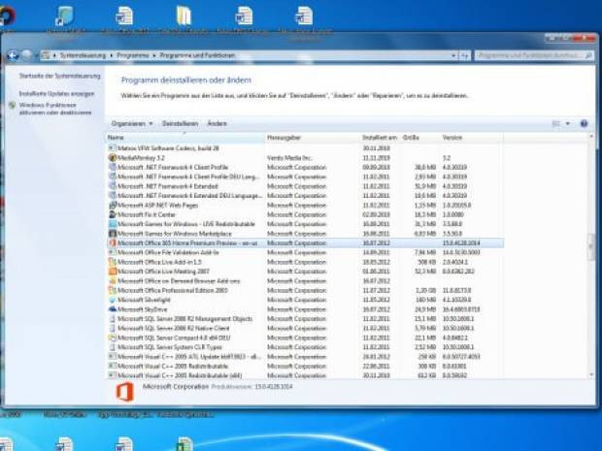Click the shield icon beside Windows-Funktionen
The height and width of the screenshot is (451, 602).
coord(13,105)
